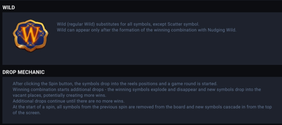This screenshot has height=125, width=282.
Task: Click the line beginning 'Wild can appear only after'
Action: [146, 30]
